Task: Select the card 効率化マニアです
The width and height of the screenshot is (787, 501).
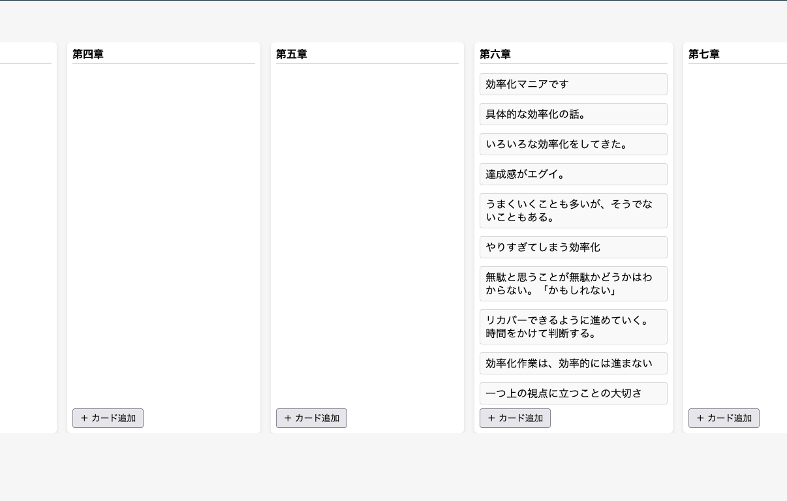Action: click(574, 84)
